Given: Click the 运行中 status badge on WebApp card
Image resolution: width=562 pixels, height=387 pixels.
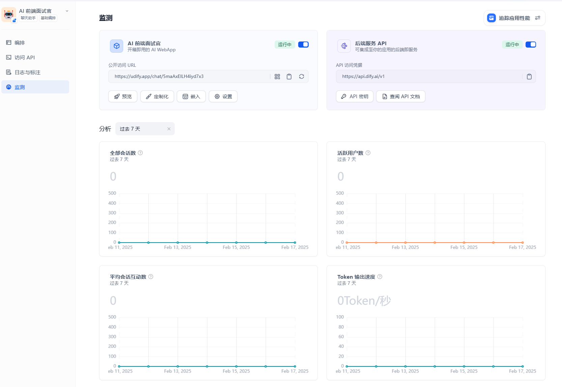Looking at the screenshot, I should [x=285, y=45].
